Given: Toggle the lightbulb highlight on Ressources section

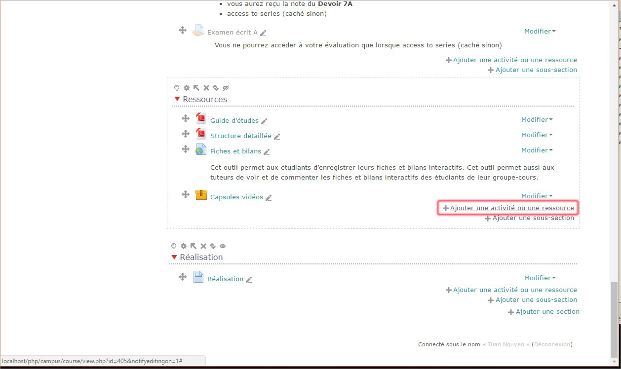Looking at the screenshot, I should [177, 88].
